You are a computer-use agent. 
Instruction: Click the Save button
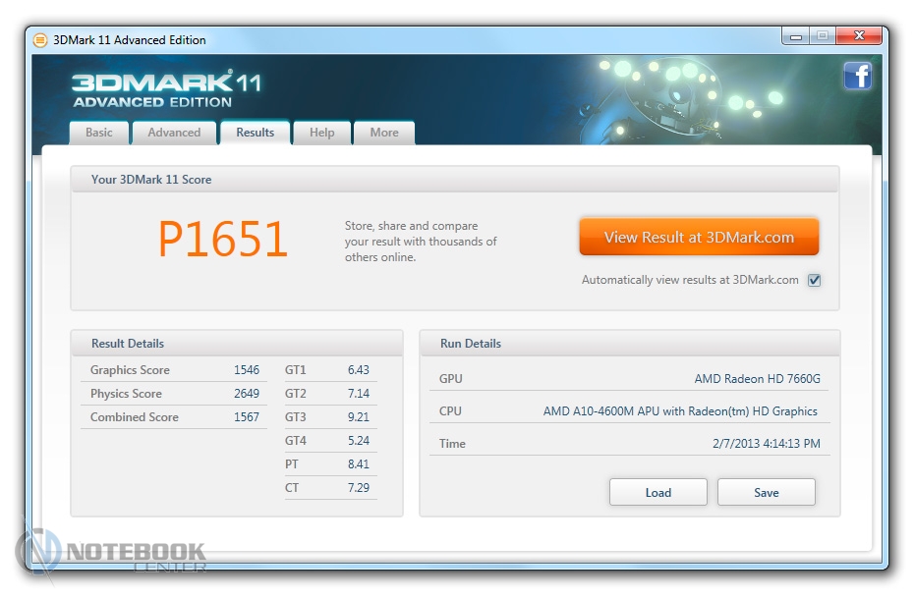(x=766, y=493)
